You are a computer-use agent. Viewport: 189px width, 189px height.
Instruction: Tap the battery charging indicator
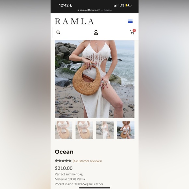pyautogui.click(x=129, y=5)
